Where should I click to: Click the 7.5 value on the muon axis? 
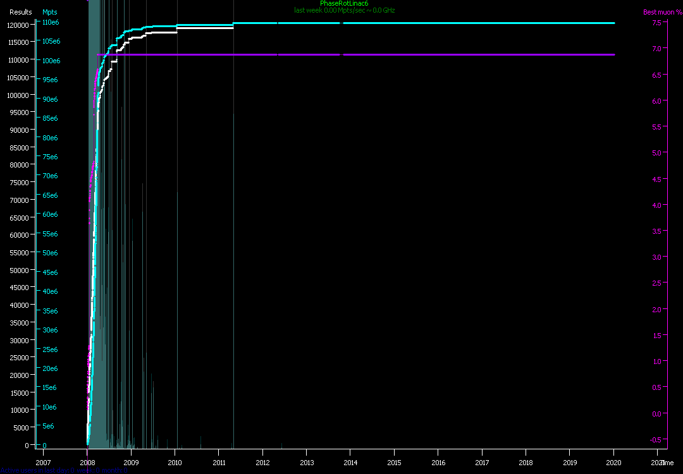pyautogui.click(x=657, y=23)
